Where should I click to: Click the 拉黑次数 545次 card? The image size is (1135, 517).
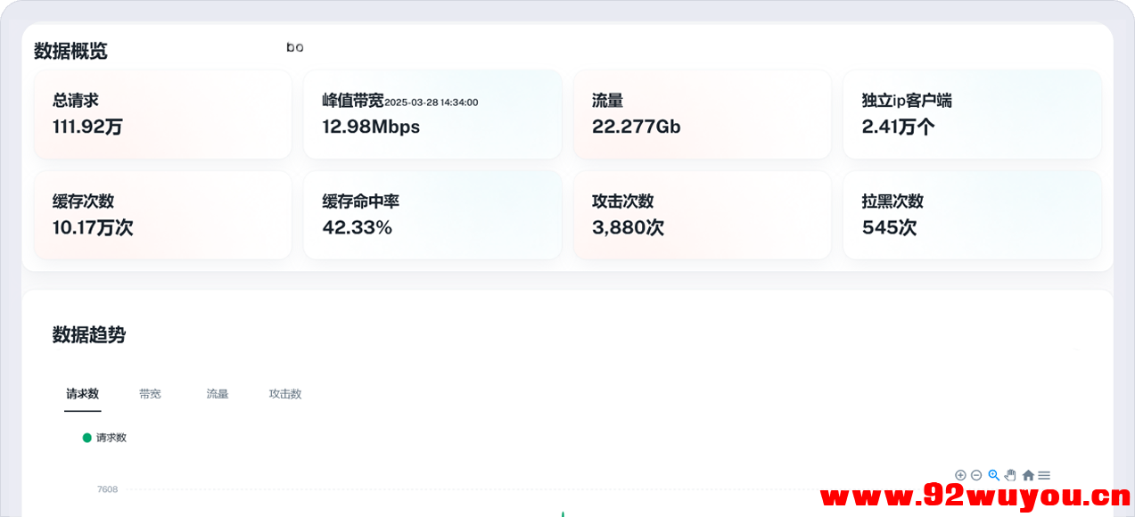(972, 215)
